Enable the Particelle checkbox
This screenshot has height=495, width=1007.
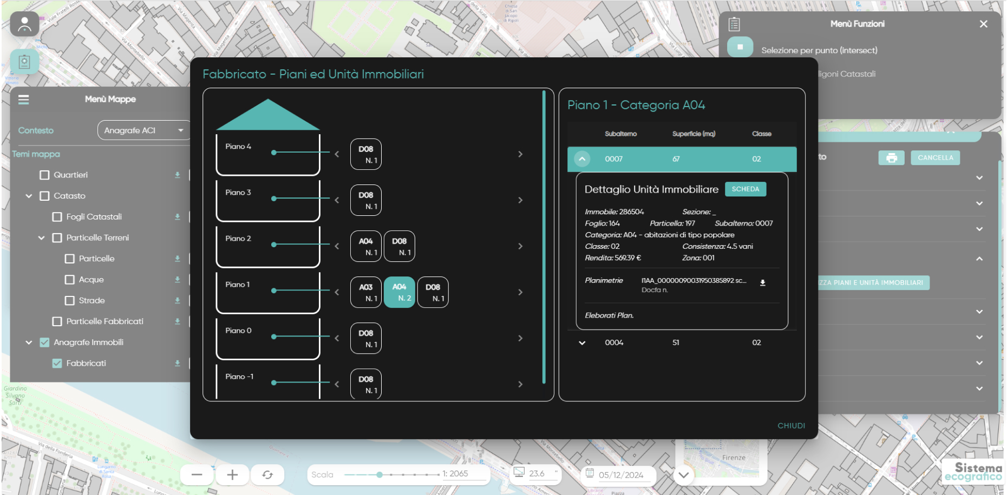[70, 259]
